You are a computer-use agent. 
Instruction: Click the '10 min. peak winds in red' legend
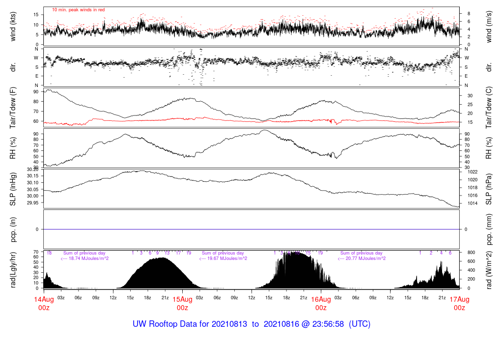point(78,10)
